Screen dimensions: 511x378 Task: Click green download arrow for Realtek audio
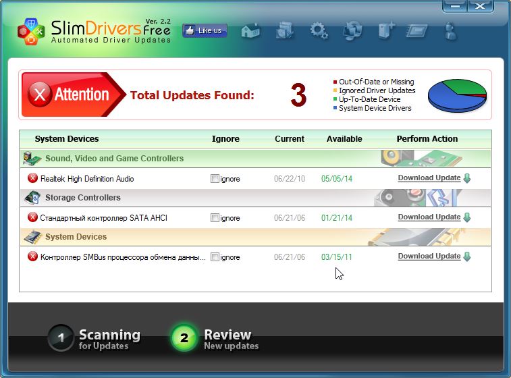click(467, 178)
